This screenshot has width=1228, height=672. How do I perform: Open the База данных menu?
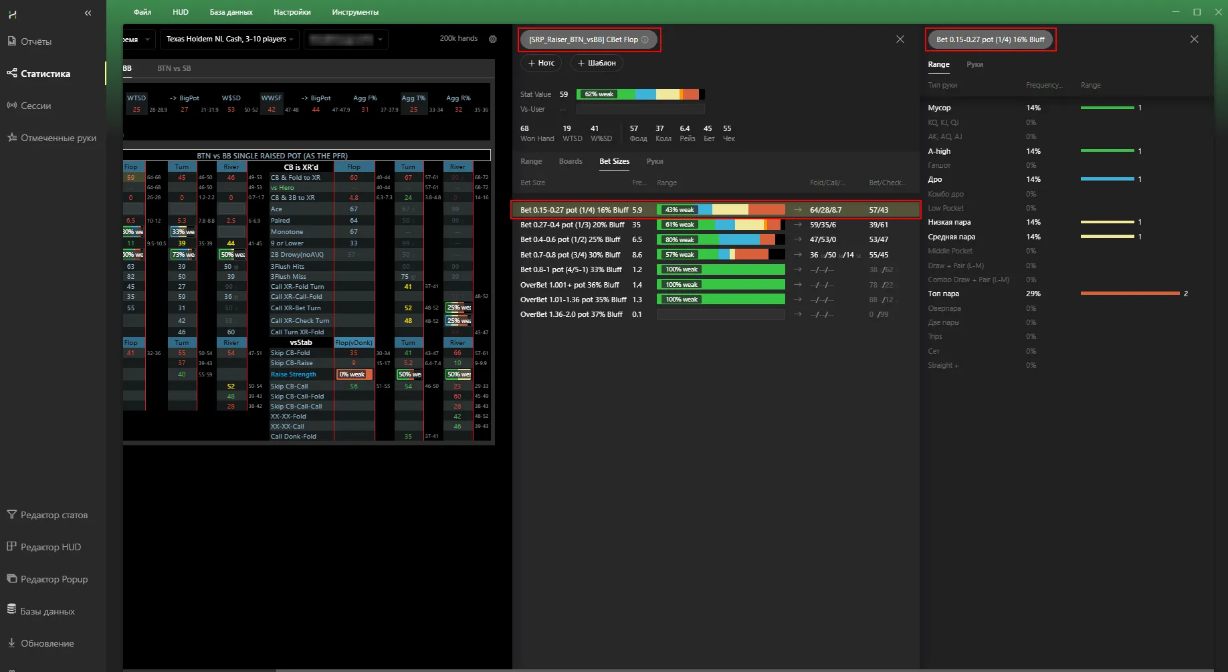[x=231, y=12]
